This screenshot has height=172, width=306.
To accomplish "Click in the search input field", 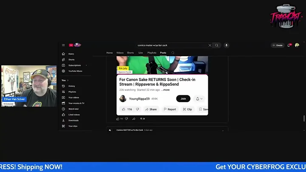I will click(172, 46).
